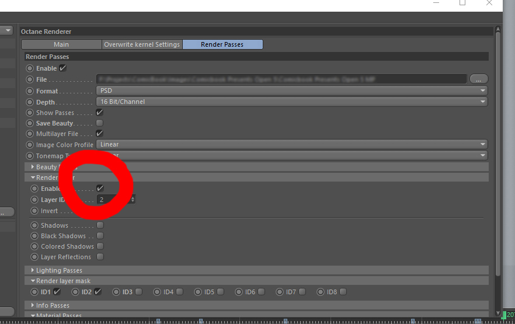515x324 pixels.
Task: Click the vertical scrollbar thumb
Action: point(498,154)
